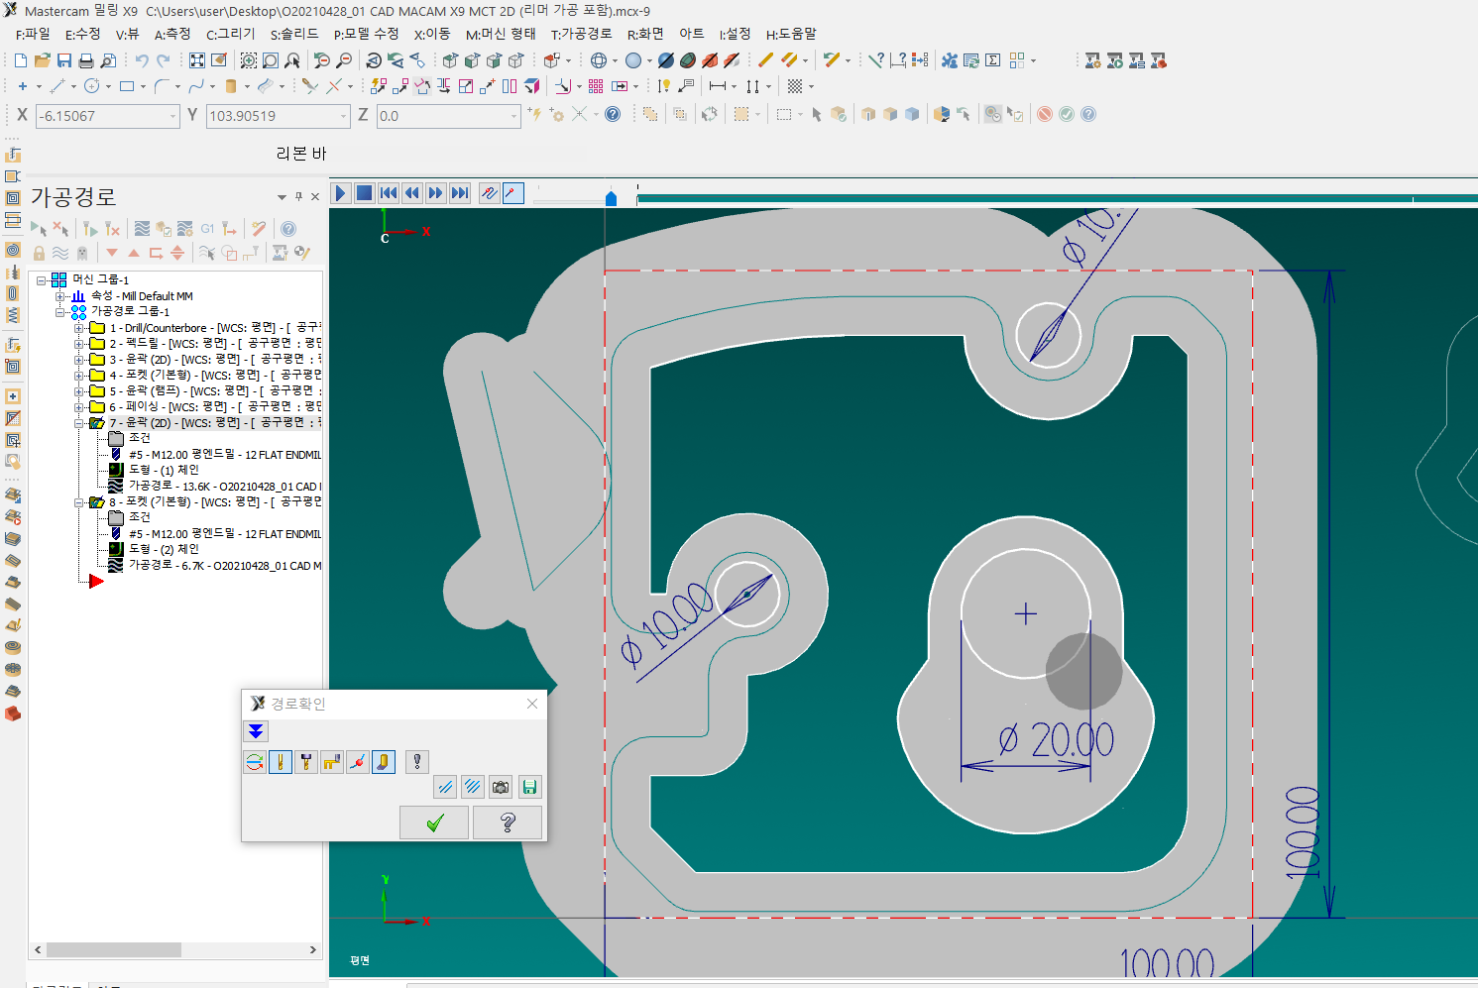Toggle the run mode button in playback bar

pos(512,193)
